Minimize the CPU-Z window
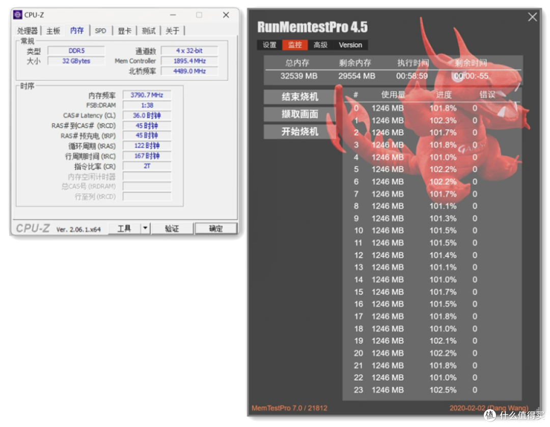This screenshot has width=550, height=427. [173, 15]
